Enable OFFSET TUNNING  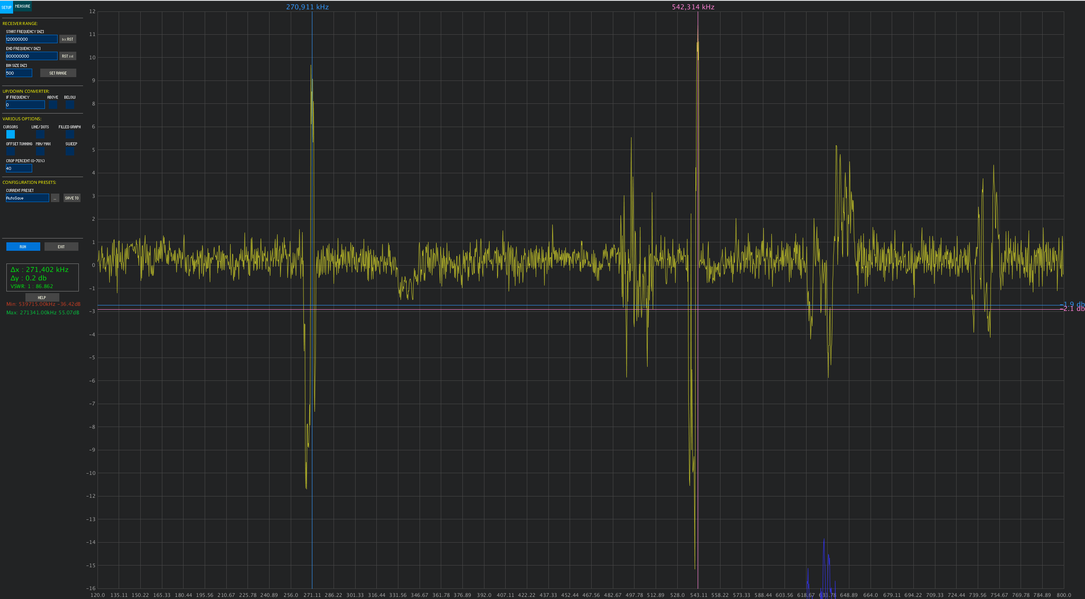11,151
